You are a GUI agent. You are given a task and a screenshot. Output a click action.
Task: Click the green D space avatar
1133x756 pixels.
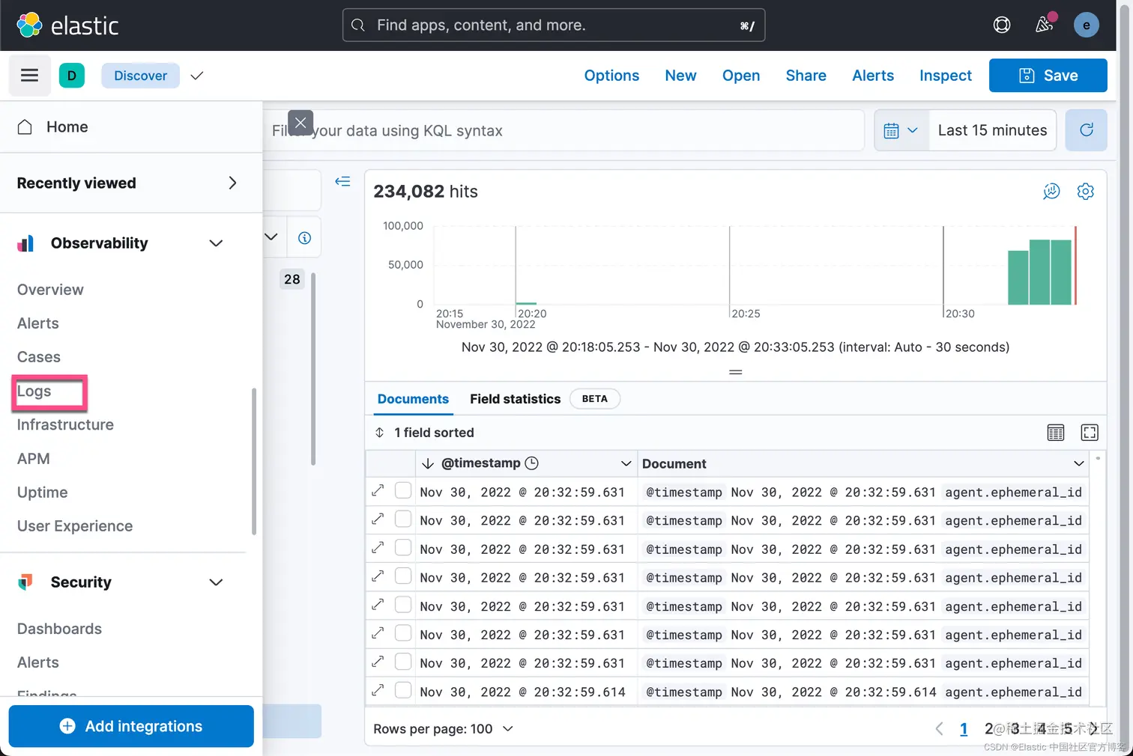coord(72,75)
